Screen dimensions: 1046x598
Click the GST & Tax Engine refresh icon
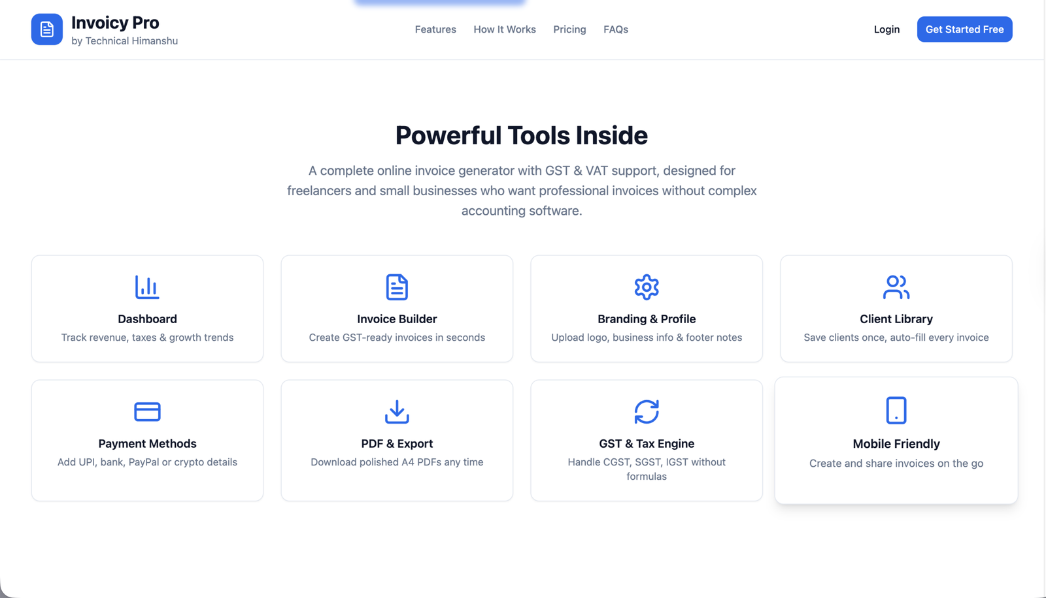click(647, 412)
